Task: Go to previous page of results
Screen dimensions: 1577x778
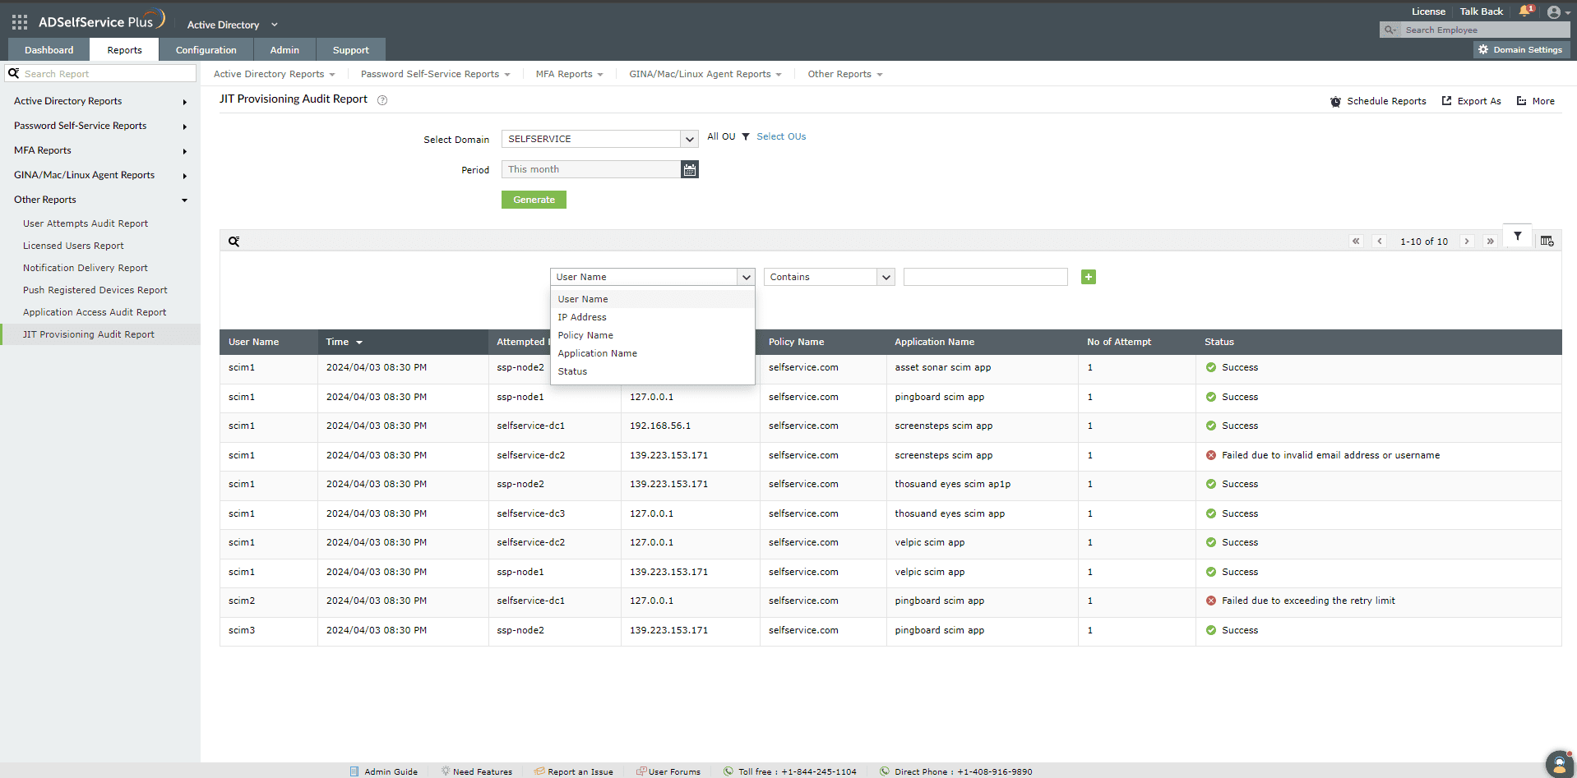Action: 1380,242
